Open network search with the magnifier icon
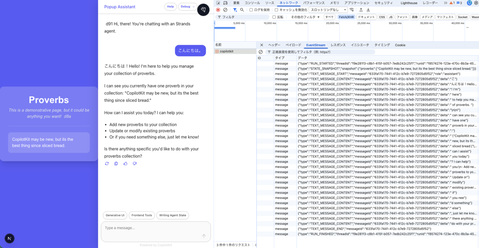The image size is (479, 248). click(x=242, y=10)
